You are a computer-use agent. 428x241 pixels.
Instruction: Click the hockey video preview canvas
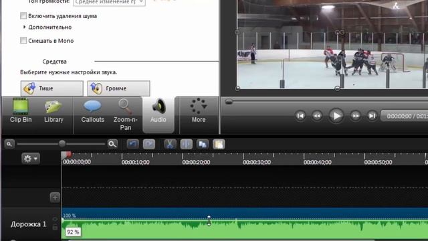pos(332,44)
